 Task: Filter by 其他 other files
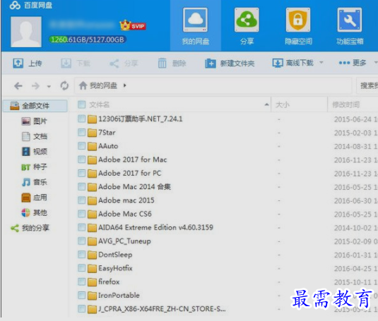pyautogui.click(x=34, y=213)
